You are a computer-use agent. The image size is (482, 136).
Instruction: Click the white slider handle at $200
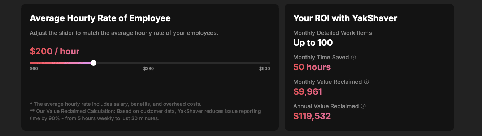click(94, 63)
